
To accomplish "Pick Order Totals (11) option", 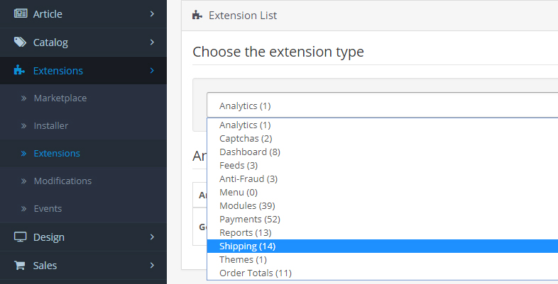I will point(255,273).
